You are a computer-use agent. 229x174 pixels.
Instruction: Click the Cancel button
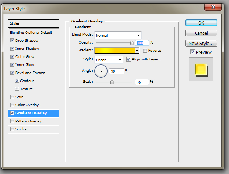tap(201, 33)
